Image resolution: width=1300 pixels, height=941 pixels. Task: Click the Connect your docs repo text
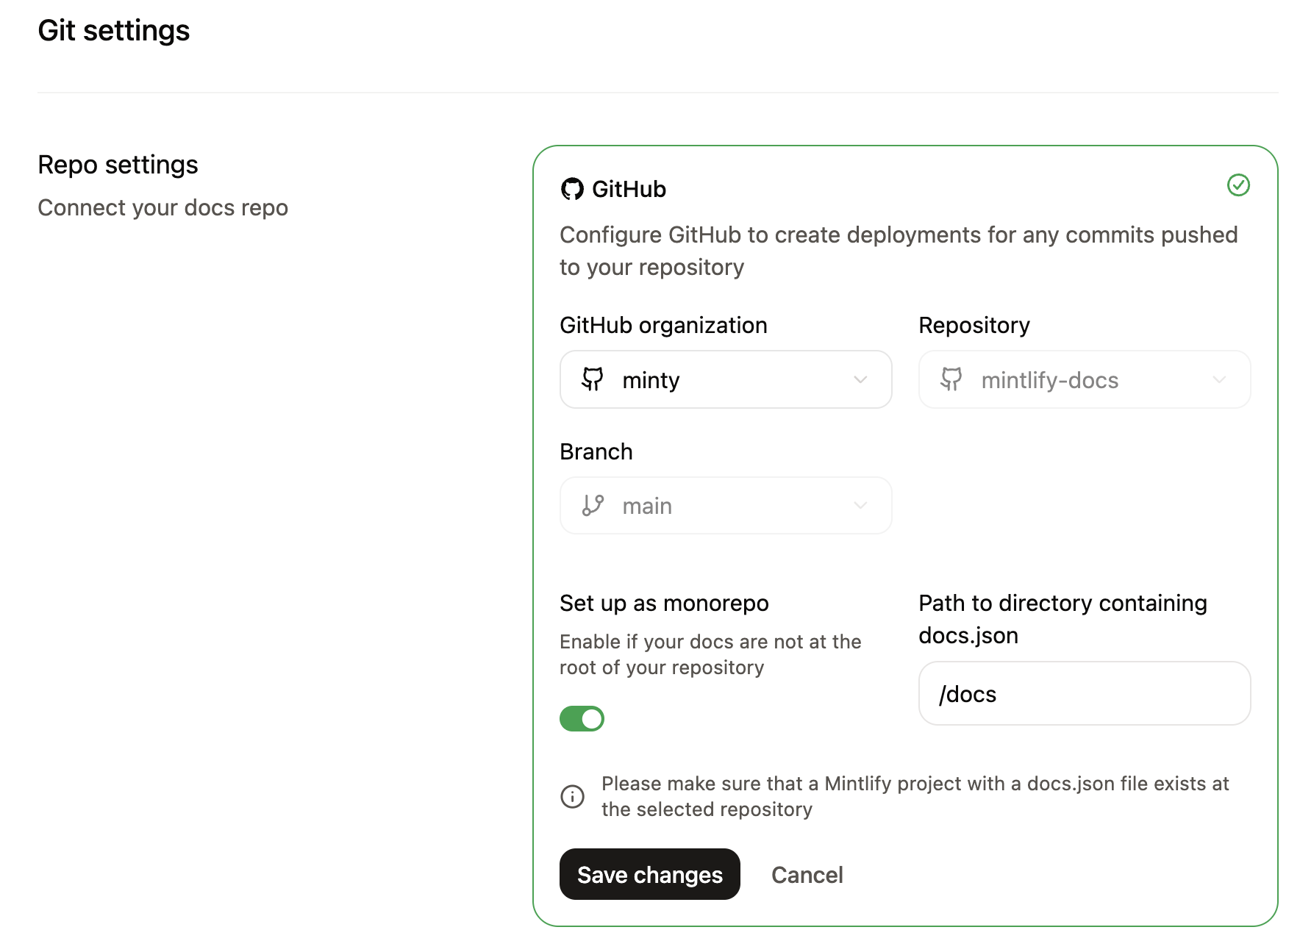(162, 207)
